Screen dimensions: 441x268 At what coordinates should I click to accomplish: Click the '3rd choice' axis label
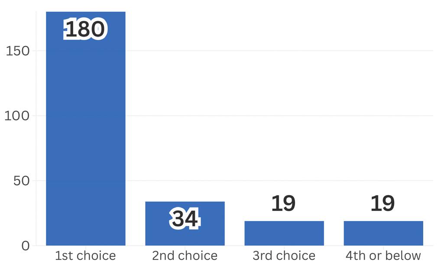point(284,255)
